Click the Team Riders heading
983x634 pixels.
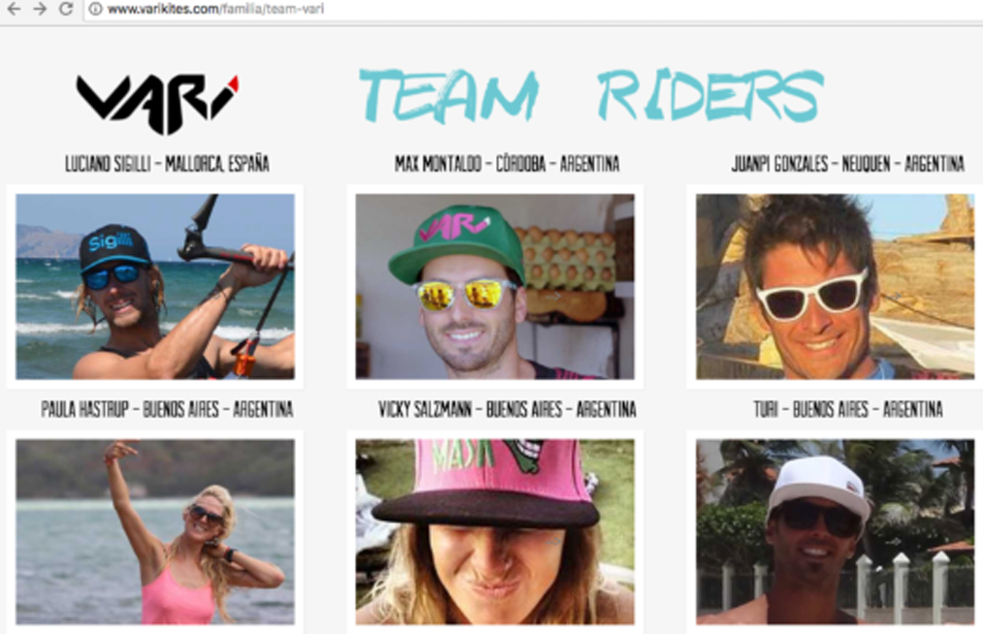591,95
